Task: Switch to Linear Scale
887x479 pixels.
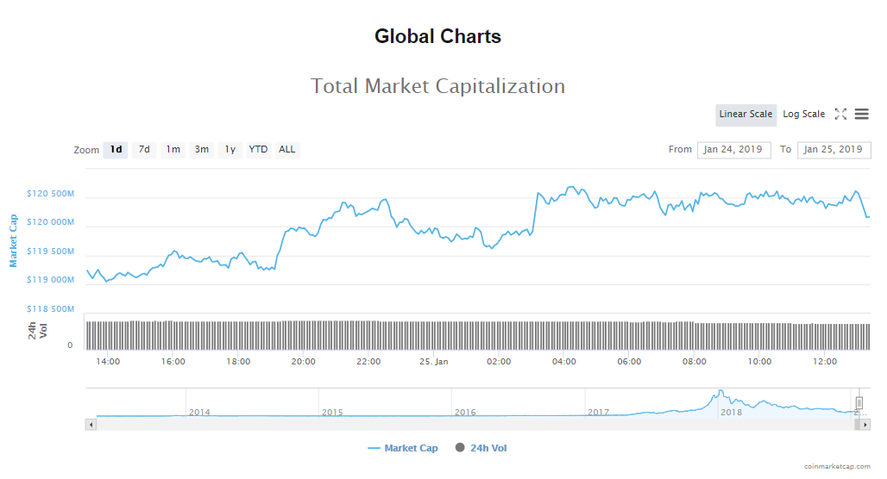Action: pos(745,115)
